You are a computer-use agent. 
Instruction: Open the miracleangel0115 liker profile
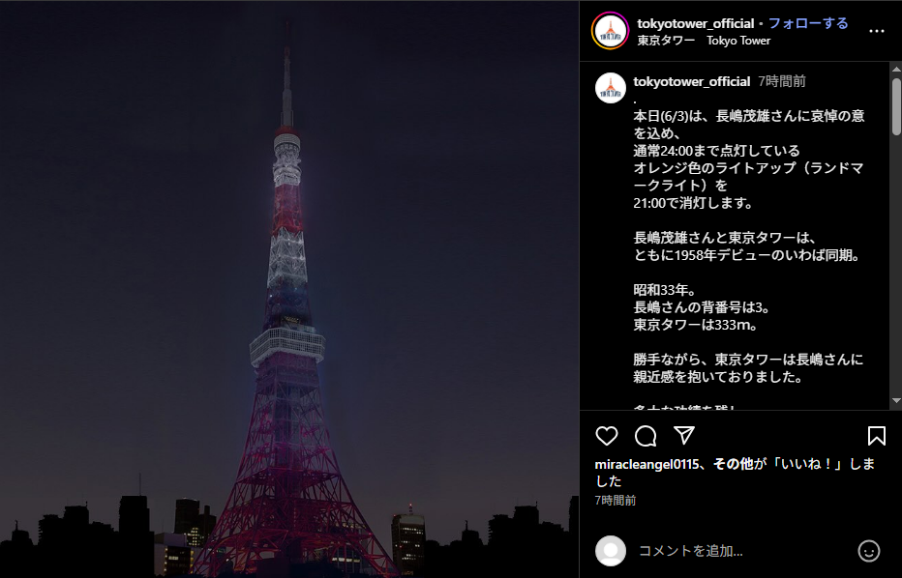tap(646, 464)
